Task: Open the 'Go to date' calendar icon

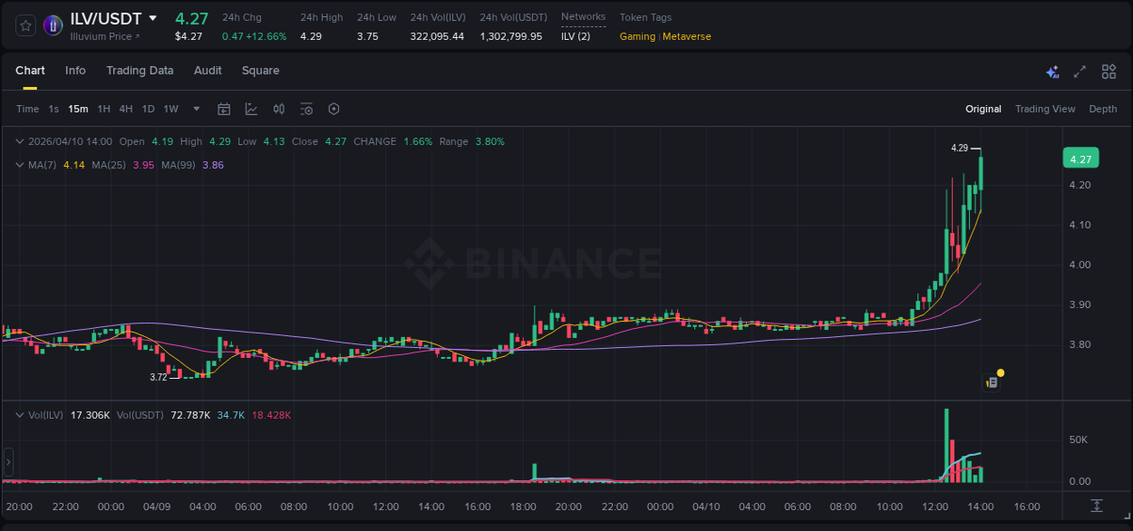Action: [x=224, y=109]
